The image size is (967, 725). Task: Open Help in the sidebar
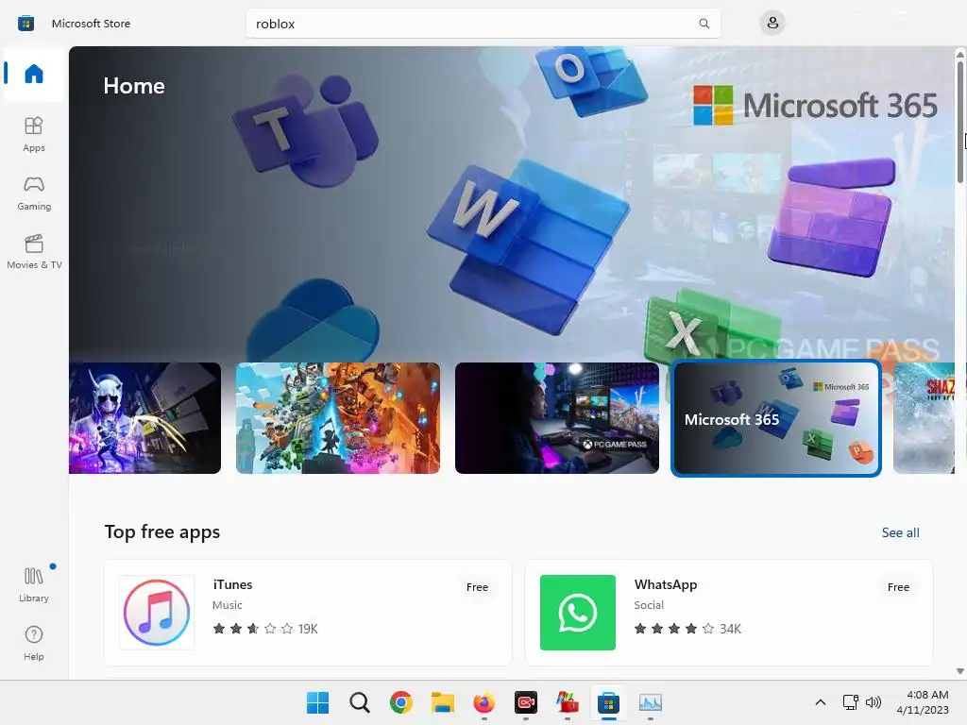coord(34,643)
